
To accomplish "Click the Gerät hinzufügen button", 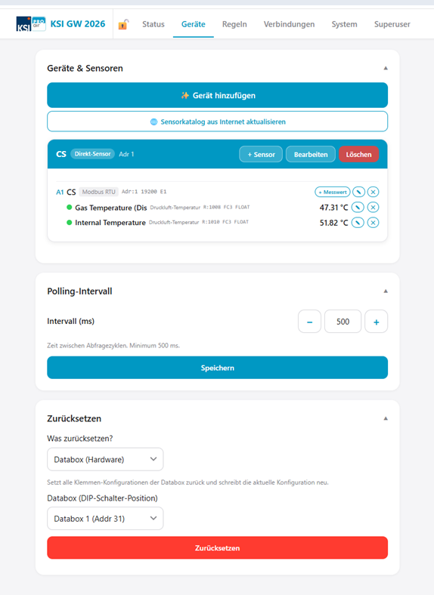I will (218, 95).
